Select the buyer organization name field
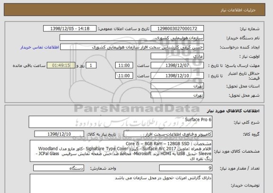Image resolution: width=273 pixels, height=193 pixels. click(x=132, y=38)
